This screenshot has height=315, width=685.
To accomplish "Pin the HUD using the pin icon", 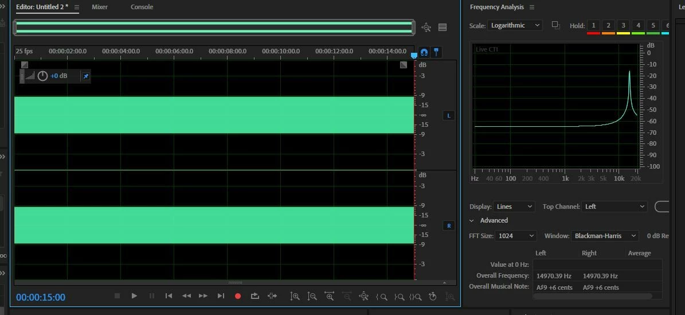I will click(x=85, y=76).
